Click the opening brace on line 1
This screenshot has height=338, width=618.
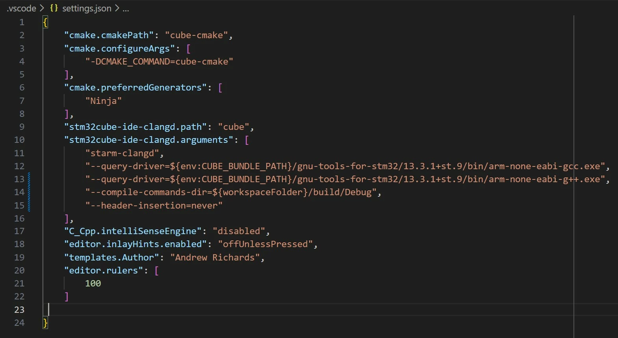tap(45, 22)
